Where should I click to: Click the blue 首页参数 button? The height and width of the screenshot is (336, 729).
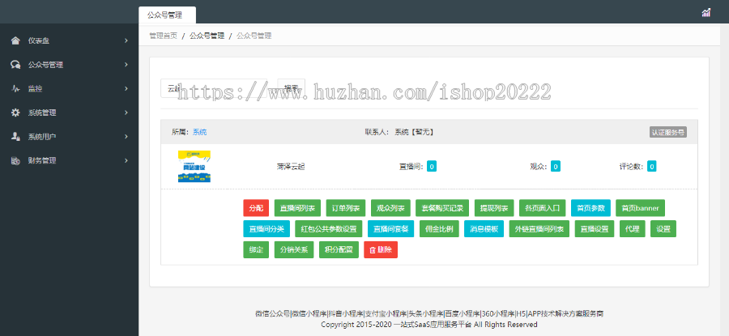591,208
